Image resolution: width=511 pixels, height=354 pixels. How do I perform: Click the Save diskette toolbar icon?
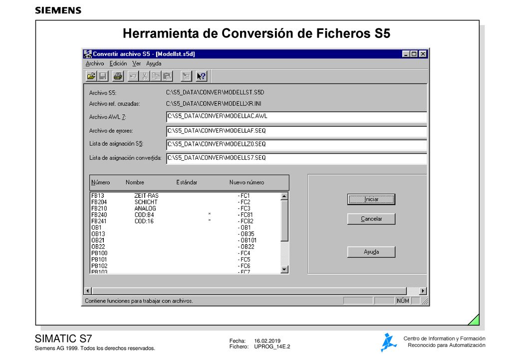102,76
